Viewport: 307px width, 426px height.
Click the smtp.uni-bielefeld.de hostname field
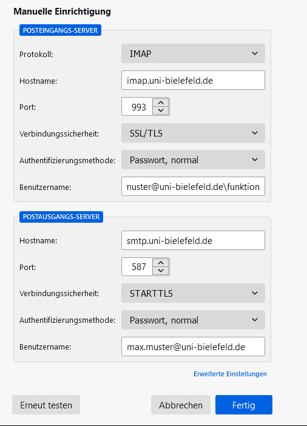point(193,240)
